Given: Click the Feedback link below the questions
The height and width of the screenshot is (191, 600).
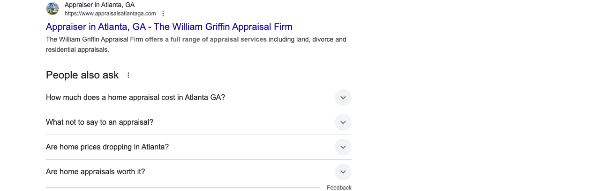Looking at the screenshot, I should (x=339, y=188).
